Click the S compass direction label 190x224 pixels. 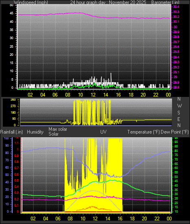click(x=179, y=113)
